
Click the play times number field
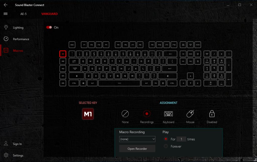pos(181,139)
